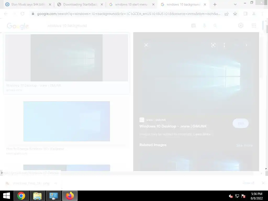View site information via lock icon

[33, 14]
